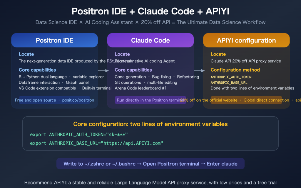Click ANTHROPIC_AUTH_TOKEN in the APIYI card
301x188 pixels.
[231, 77]
